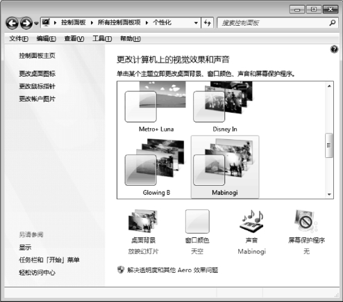Screen dimensions: 343x302
Task: Select 控制面板 in the address breadcrumb
Action: pos(74,22)
